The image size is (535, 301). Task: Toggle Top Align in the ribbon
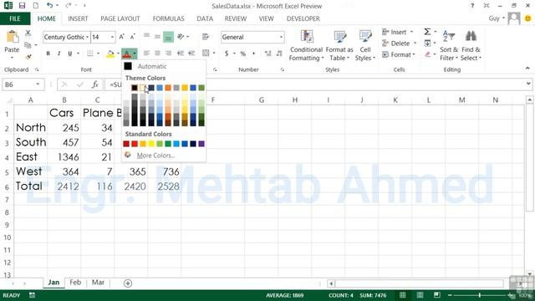tap(146, 36)
